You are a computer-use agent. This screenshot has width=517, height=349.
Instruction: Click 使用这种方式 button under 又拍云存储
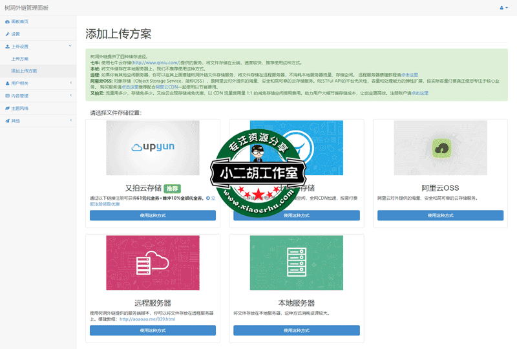153,215
